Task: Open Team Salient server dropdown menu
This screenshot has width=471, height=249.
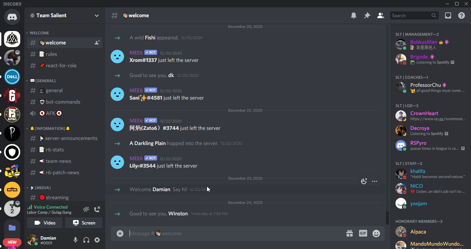Action: [65, 15]
